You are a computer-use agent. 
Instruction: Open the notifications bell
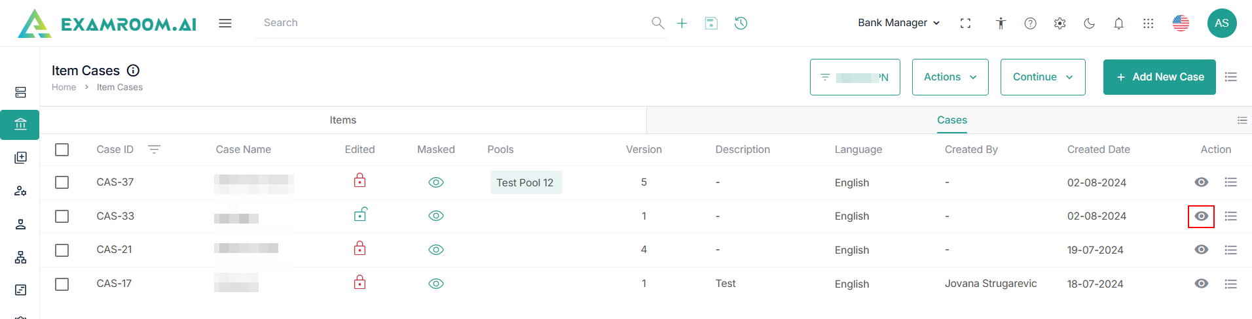pyautogui.click(x=1118, y=24)
